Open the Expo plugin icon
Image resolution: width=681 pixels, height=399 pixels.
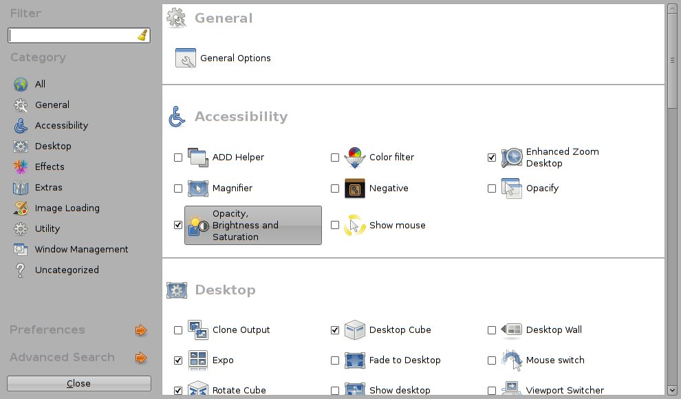[x=197, y=360]
